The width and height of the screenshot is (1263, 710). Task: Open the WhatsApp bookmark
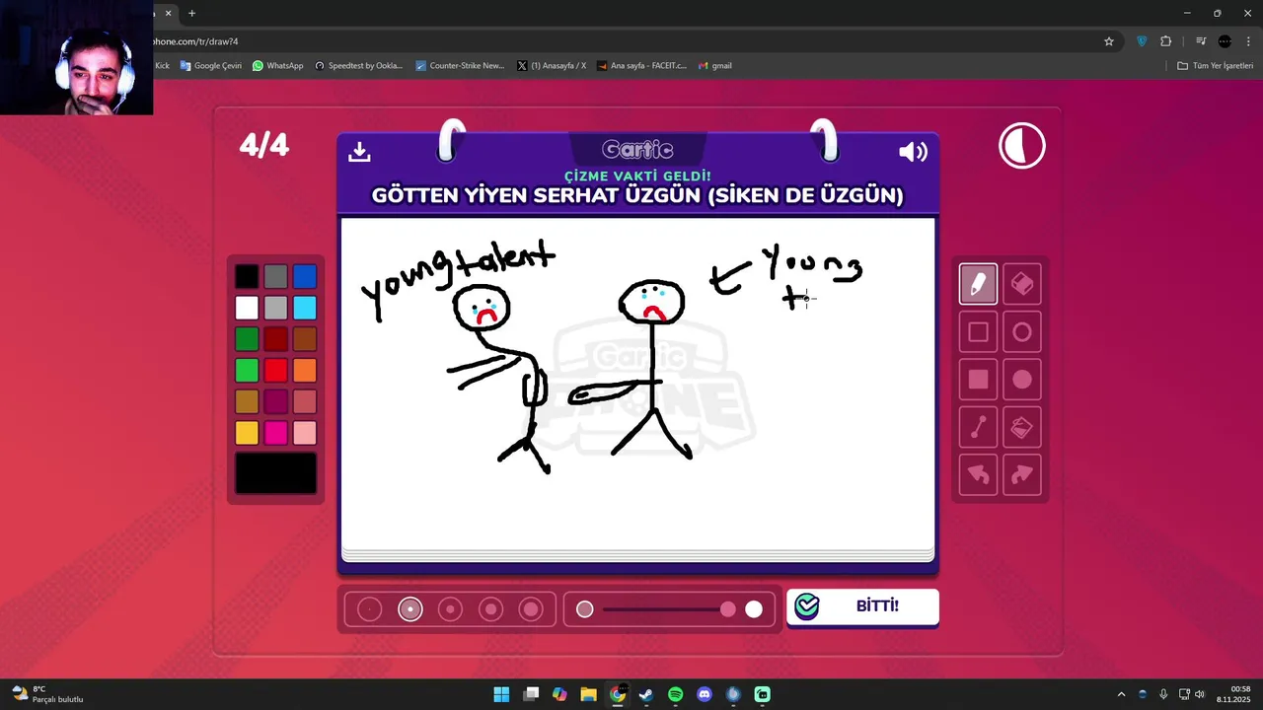pyautogui.click(x=278, y=66)
